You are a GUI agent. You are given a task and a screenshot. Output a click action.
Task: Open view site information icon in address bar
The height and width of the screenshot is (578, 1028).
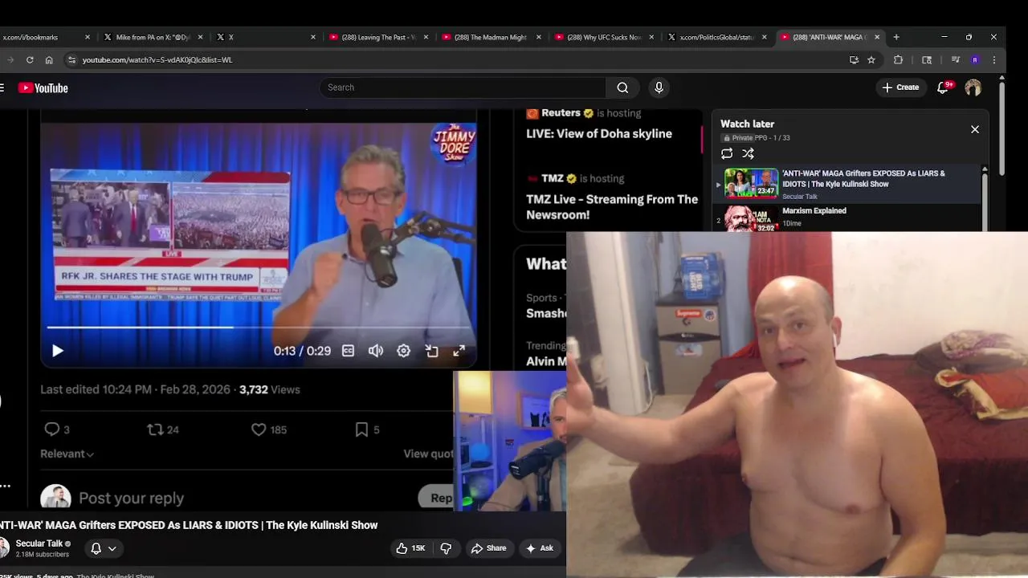71,59
